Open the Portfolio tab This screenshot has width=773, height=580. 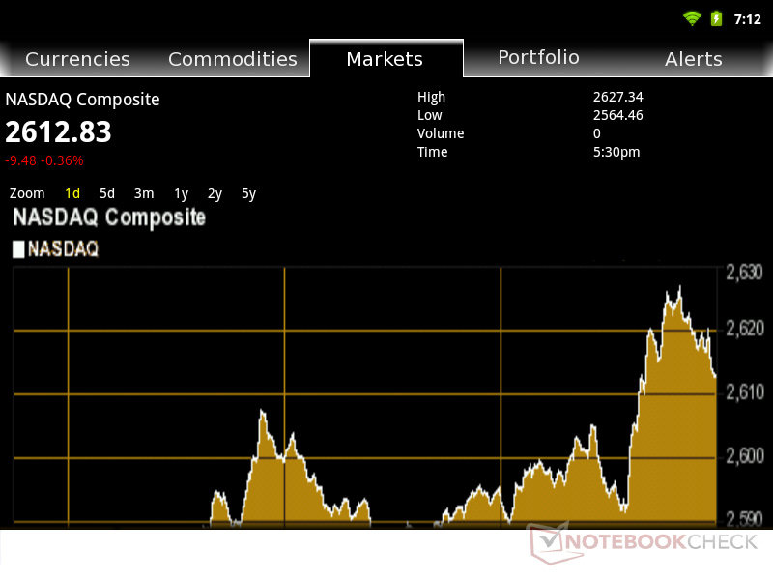pos(539,57)
